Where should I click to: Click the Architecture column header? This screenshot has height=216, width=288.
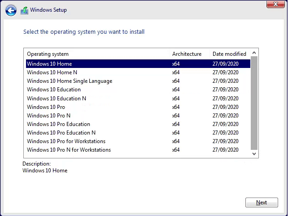pyautogui.click(x=187, y=54)
